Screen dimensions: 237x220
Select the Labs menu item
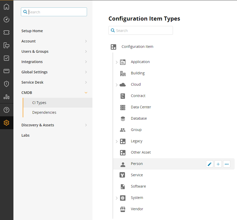coord(26,135)
